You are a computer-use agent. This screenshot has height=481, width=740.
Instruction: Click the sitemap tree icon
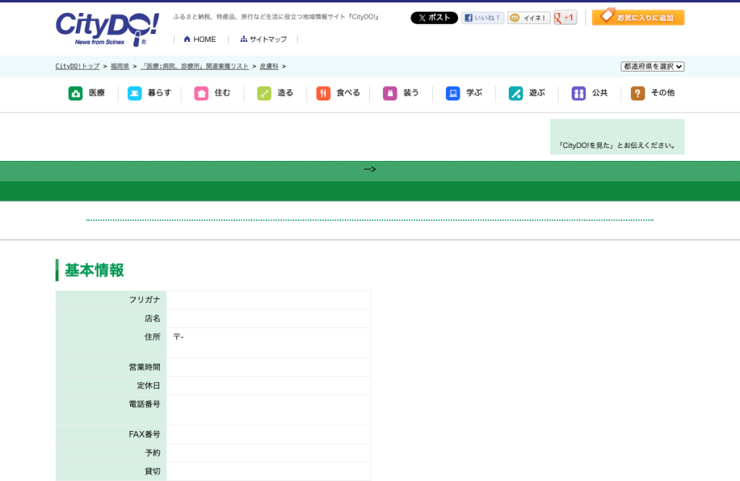(244, 39)
